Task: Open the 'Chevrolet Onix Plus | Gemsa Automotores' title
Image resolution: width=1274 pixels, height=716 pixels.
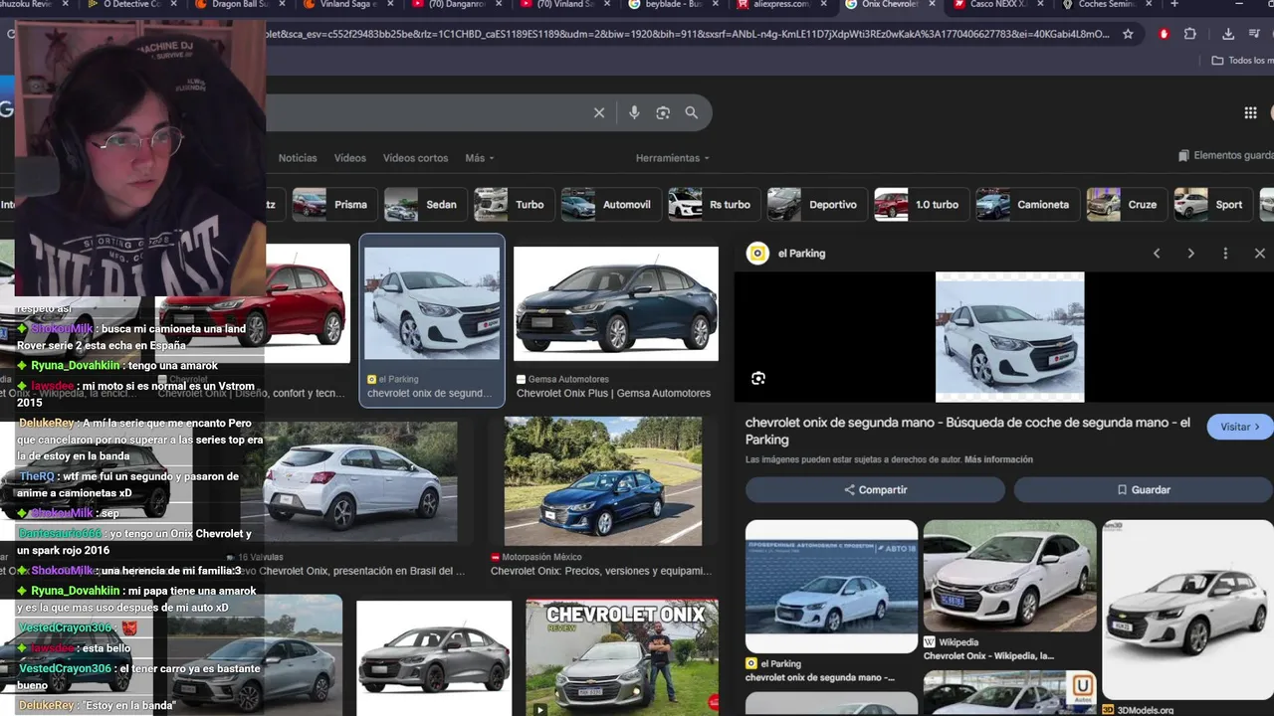Action: tap(613, 393)
